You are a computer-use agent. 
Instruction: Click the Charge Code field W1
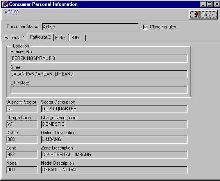22,124
